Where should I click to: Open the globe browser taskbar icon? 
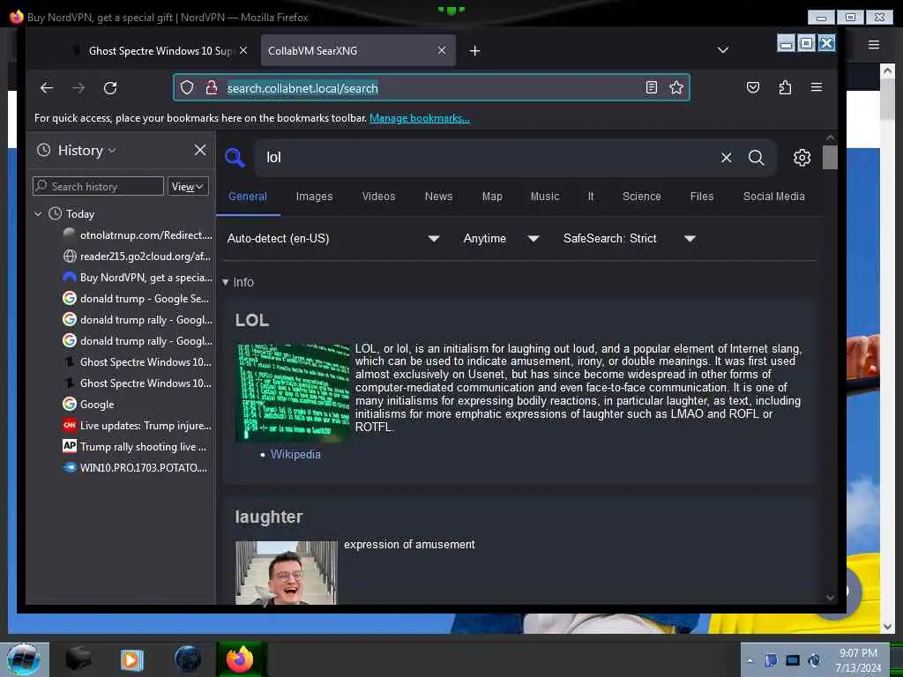(188, 659)
